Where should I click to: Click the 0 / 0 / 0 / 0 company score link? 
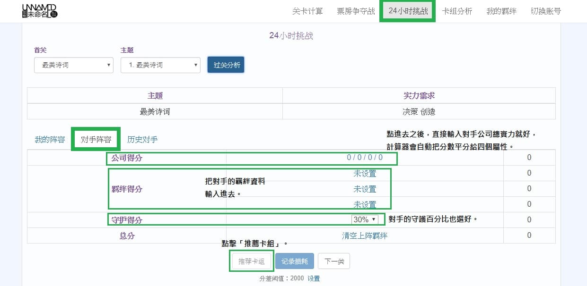point(365,158)
